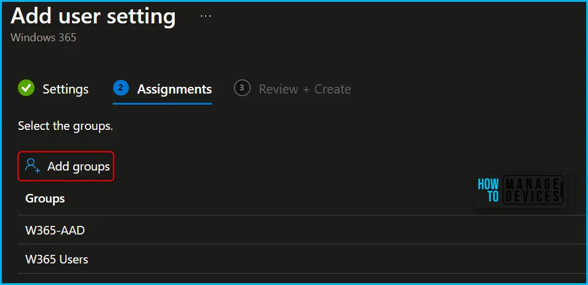Click the step 3 circle icon
This screenshot has width=588, height=285.
pos(242,88)
